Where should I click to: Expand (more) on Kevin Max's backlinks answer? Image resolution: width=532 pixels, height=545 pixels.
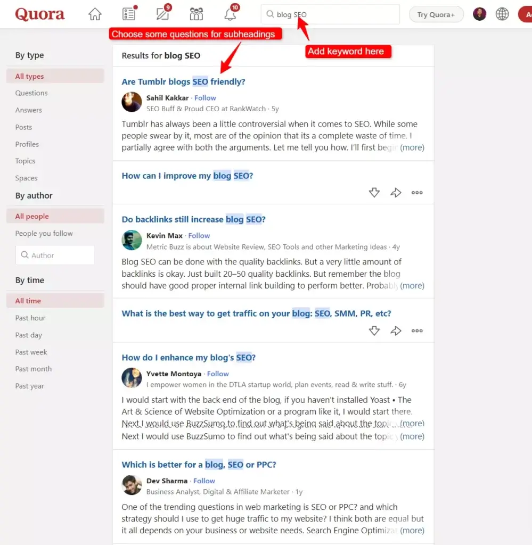pos(412,286)
